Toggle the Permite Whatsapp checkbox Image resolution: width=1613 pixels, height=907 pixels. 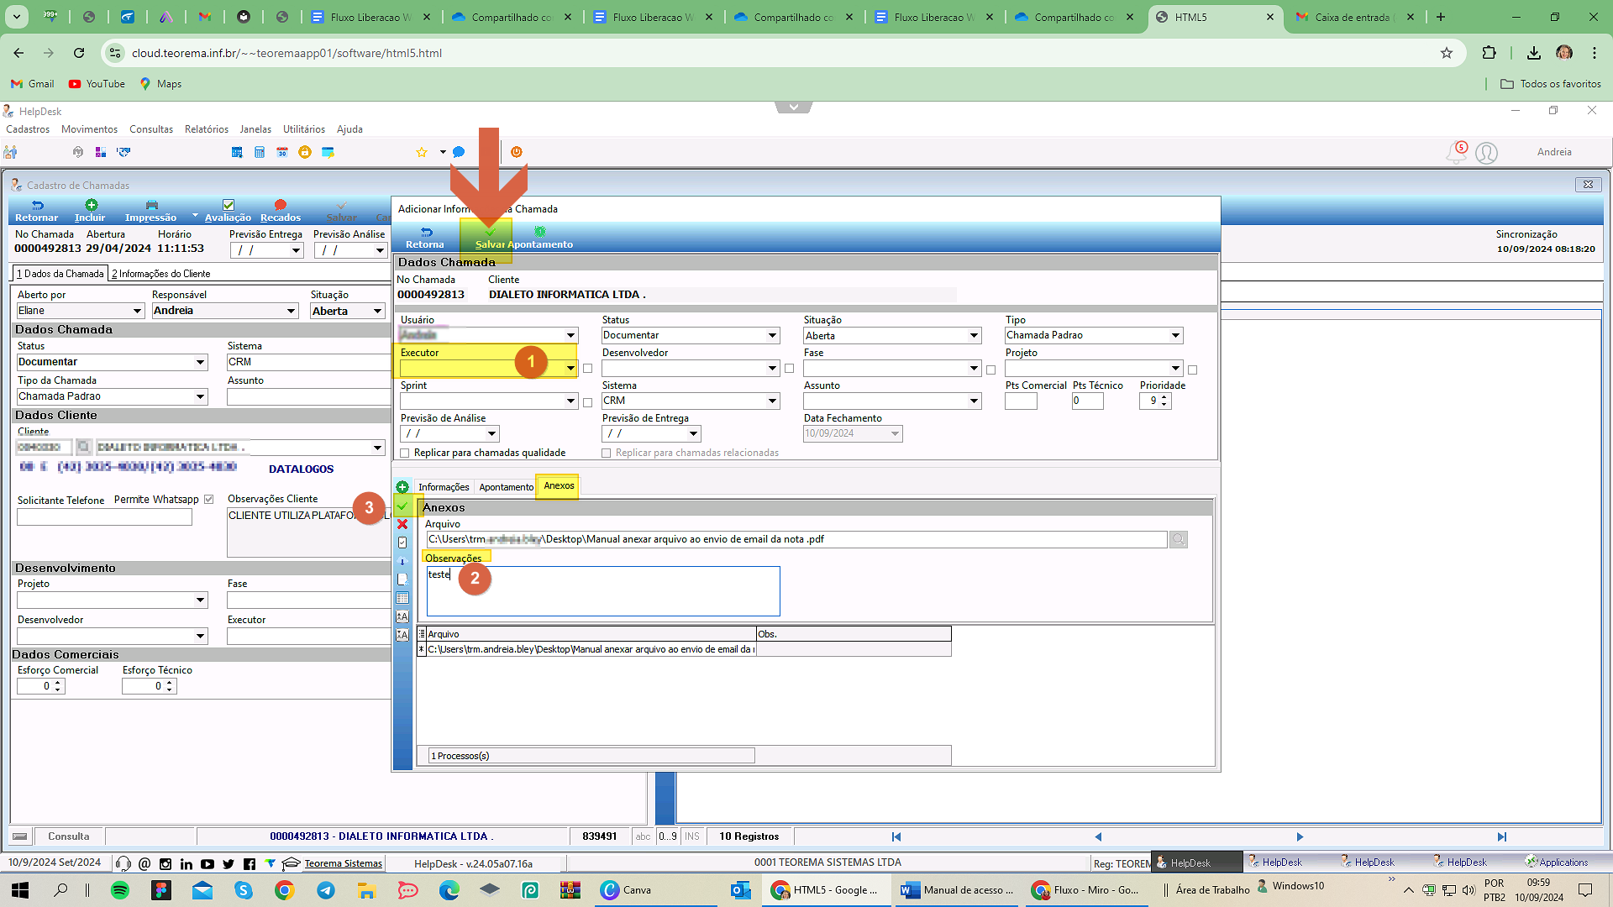coord(208,500)
